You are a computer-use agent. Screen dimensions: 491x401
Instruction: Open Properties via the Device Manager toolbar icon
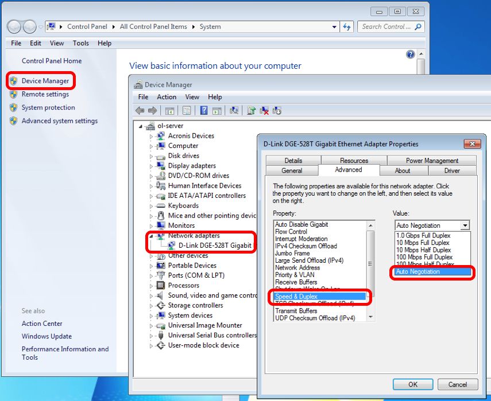[x=187, y=110]
